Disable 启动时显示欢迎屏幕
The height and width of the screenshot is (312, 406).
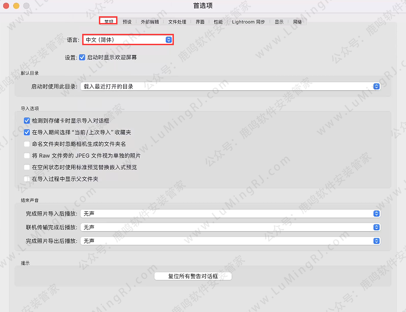click(x=83, y=57)
